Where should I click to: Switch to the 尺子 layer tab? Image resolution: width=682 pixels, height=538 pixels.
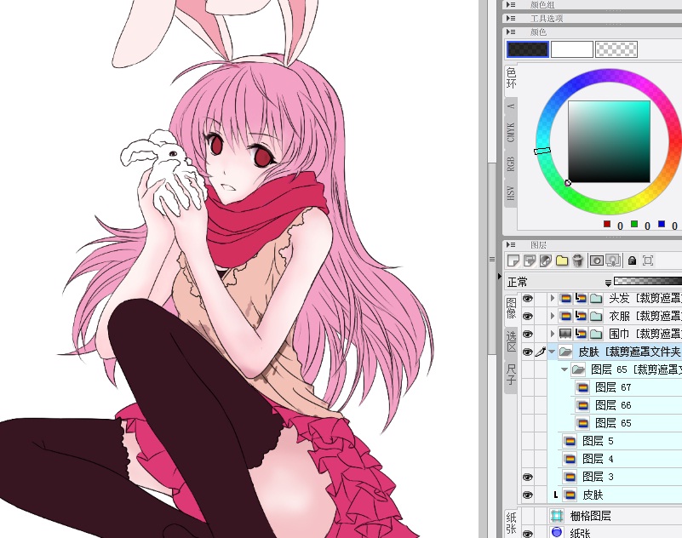pyautogui.click(x=511, y=375)
